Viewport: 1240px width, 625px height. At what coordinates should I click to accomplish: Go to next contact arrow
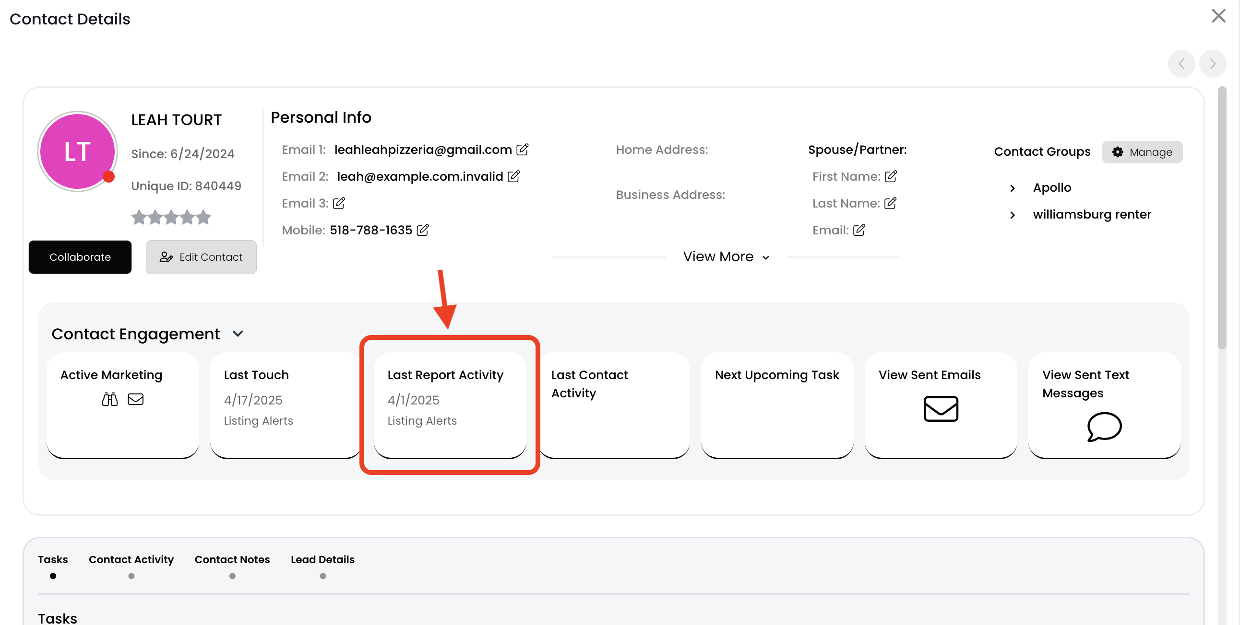pyautogui.click(x=1212, y=63)
